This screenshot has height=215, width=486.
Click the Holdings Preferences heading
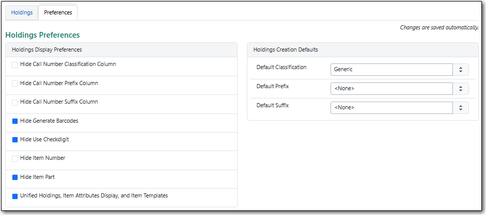43,35
